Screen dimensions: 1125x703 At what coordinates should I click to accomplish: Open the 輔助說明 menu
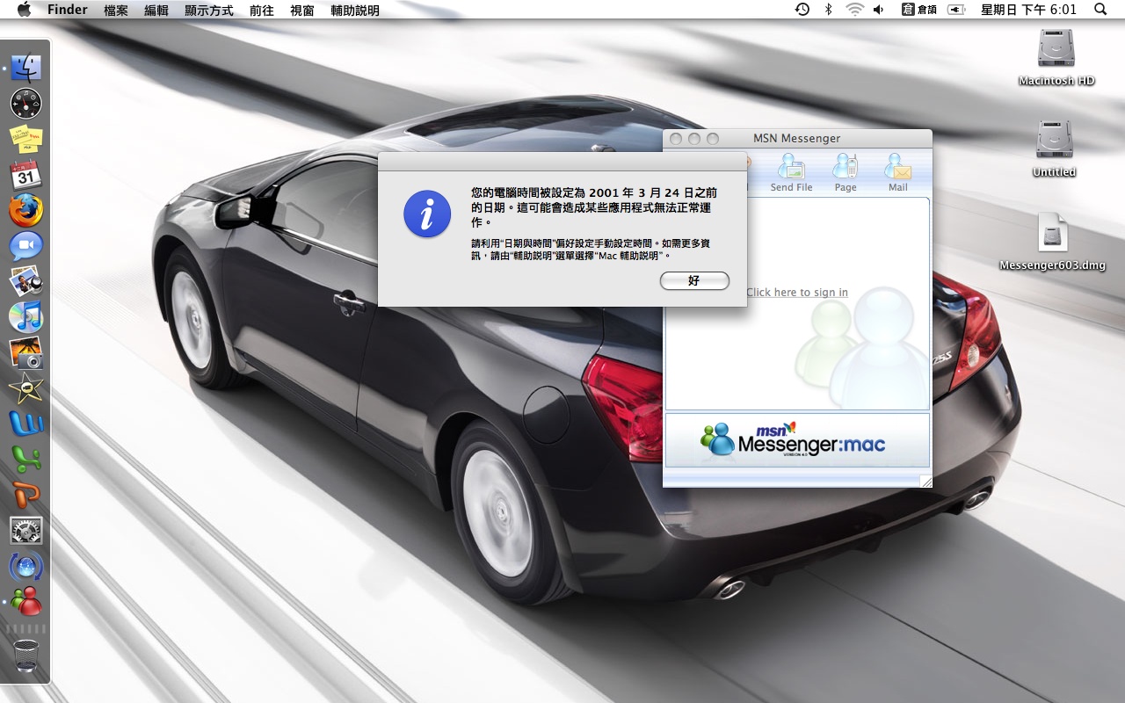(x=355, y=11)
